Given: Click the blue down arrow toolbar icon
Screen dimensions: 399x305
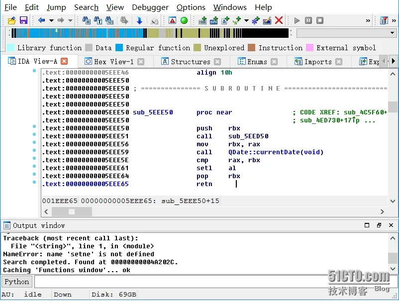Looking at the screenshot, I should click(139, 20).
